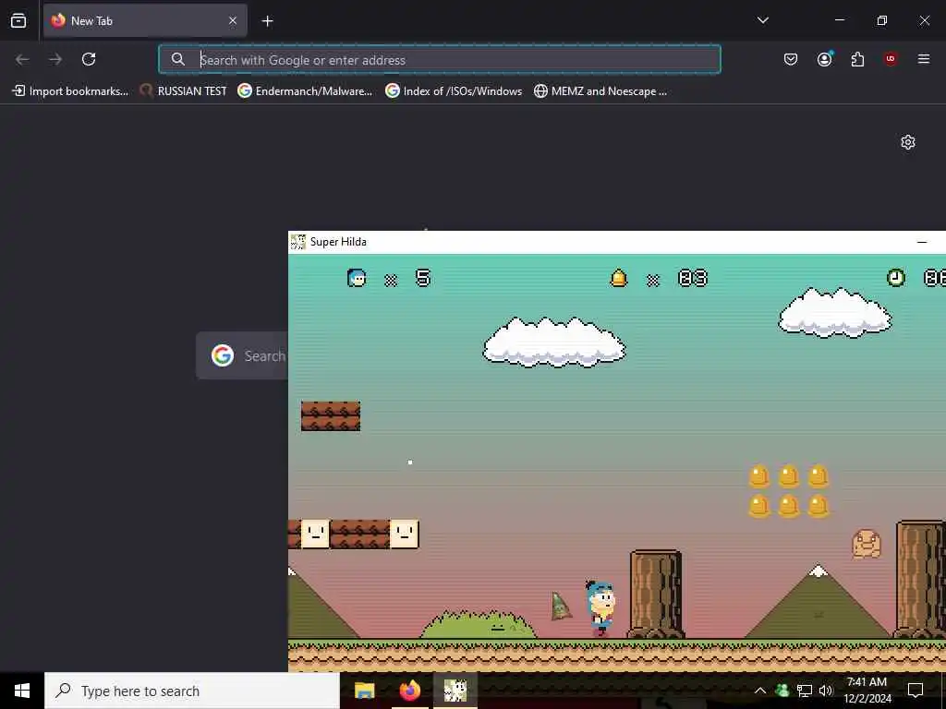This screenshot has height=709, width=946.
Task: Open the Pocket save icon
Action: (x=791, y=59)
